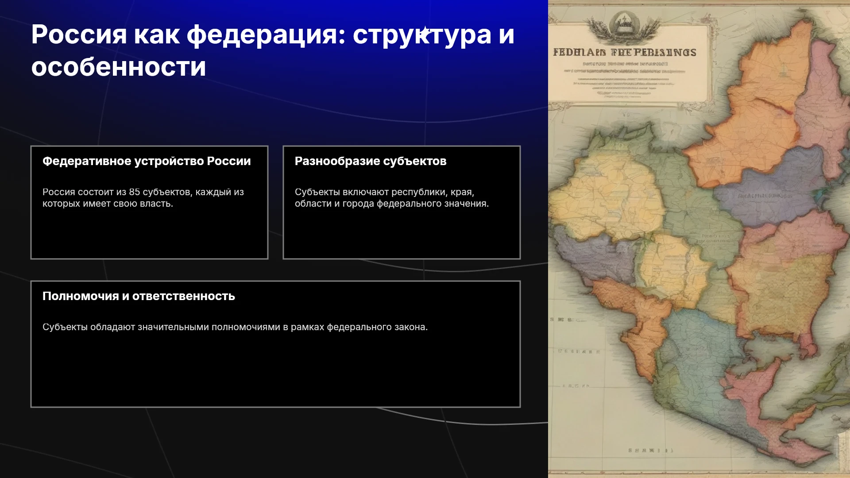Select the Федеративное устройство card border
The width and height of the screenshot is (850, 478).
(149, 202)
